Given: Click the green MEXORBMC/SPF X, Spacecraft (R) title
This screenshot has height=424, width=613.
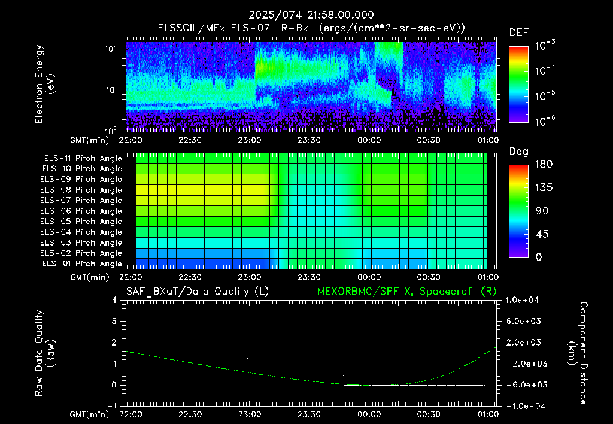Looking at the screenshot, I should click(406, 292).
